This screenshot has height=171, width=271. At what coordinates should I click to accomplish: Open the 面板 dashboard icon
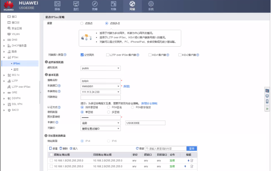point(57,5)
